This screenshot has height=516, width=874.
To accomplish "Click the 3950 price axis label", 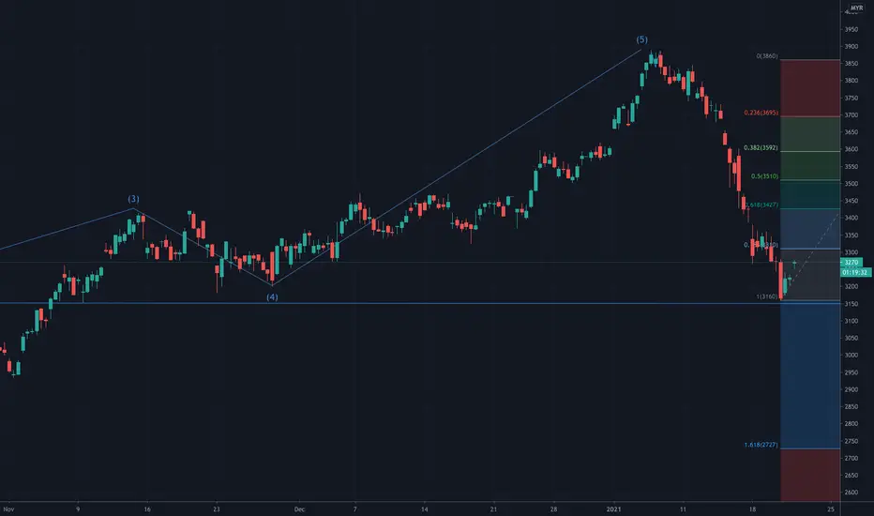I will click(x=851, y=29).
